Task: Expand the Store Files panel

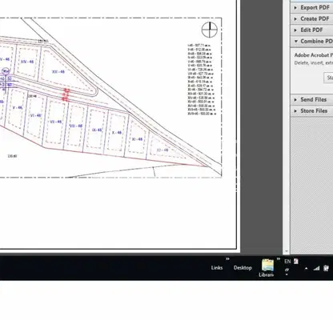Action: [311, 110]
